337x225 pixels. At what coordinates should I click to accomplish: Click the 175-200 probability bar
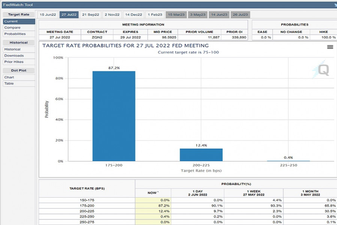tap(114, 116)
